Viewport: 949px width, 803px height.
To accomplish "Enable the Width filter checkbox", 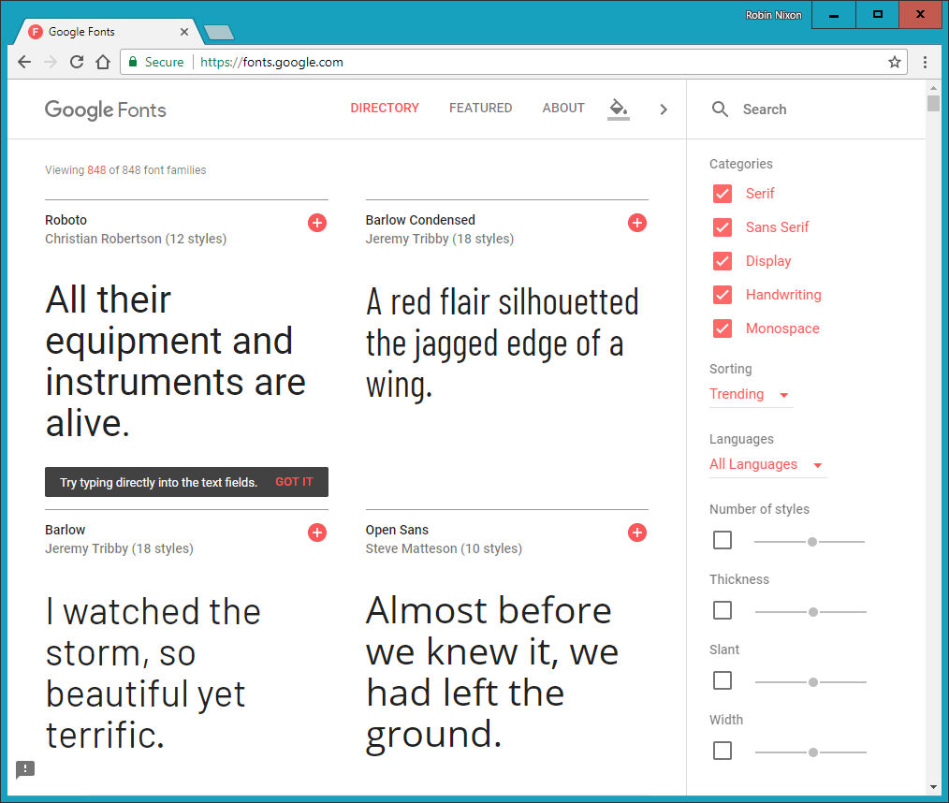I will 722,751.
